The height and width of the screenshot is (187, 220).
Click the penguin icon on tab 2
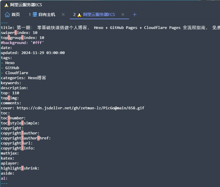click(79, 14)
